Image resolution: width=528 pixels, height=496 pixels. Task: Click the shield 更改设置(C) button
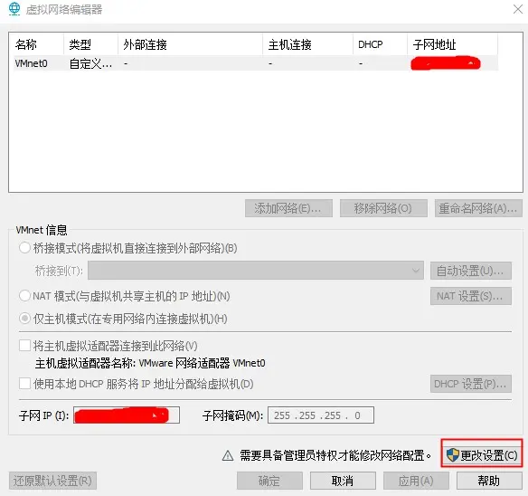click(x=482, y=455)
